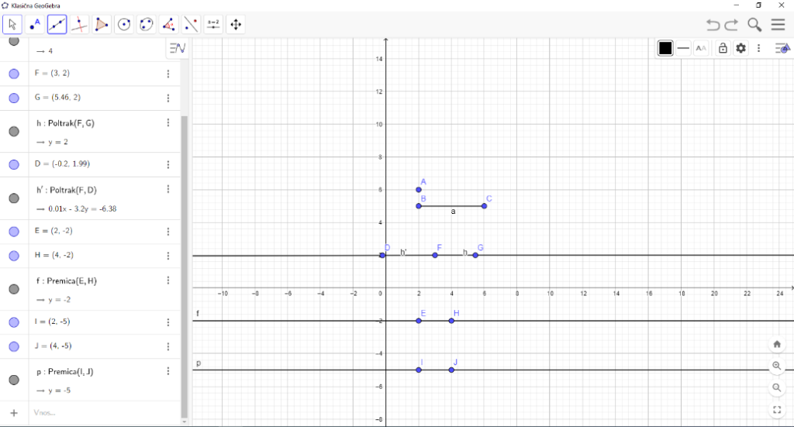The height and width of the screenshot is (427, 794).
Task: Select point G on the ray
Action: (475, 255)
